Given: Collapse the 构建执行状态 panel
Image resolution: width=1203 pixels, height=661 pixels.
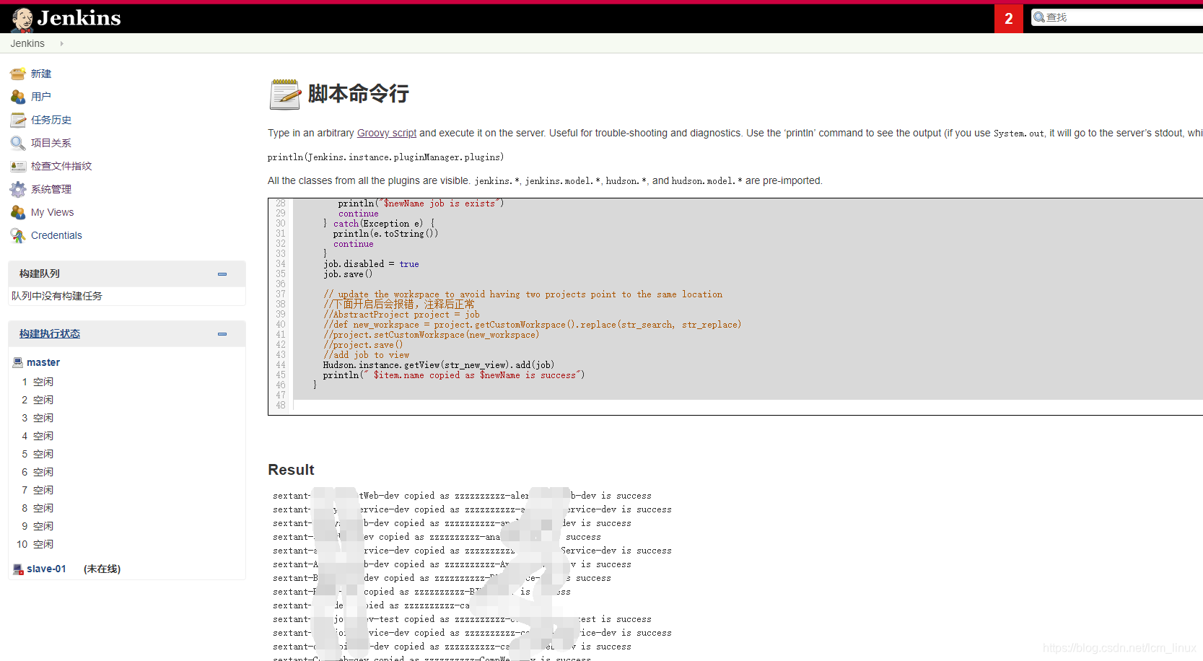Looking at the screenshot, I should (222, 334).
